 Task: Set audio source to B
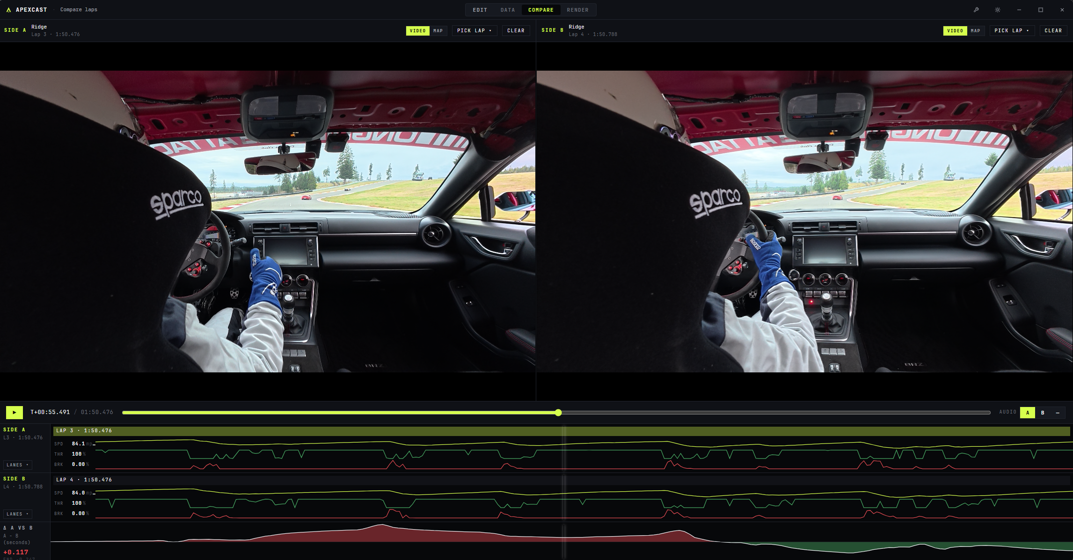click(1043, 413)
